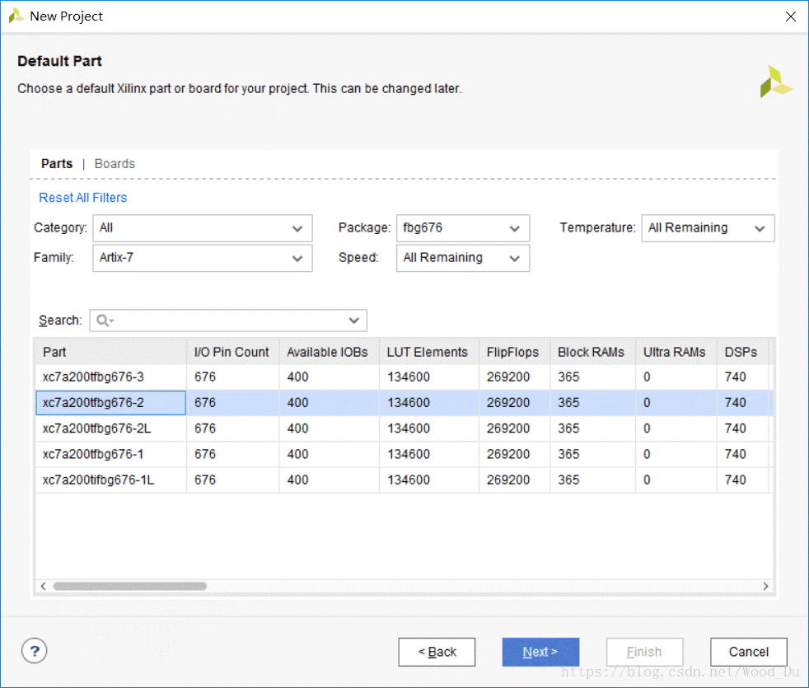
Task: Click the scroll left arrow
Action: pyautogui.click(x=44, y=587)
